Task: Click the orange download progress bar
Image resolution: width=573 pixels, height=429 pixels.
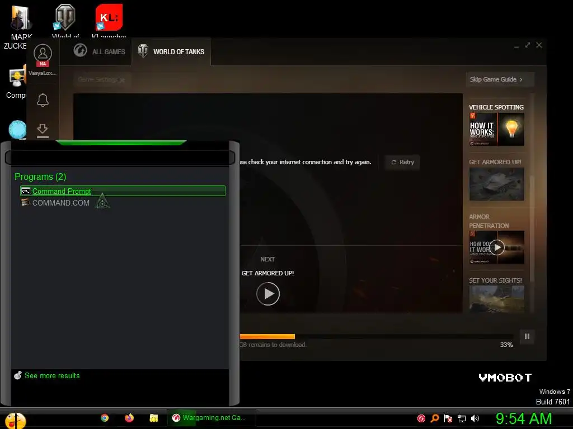Action: pos(267,336)
